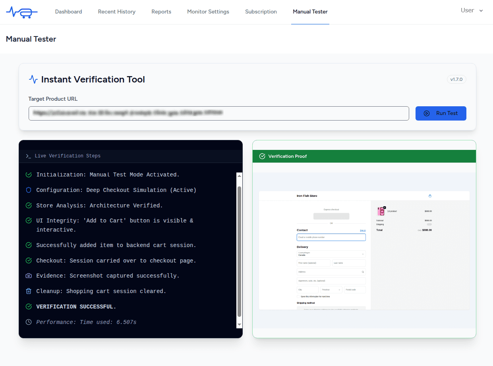
Task: Open the Recent History tab
Action: coord(116,12)
